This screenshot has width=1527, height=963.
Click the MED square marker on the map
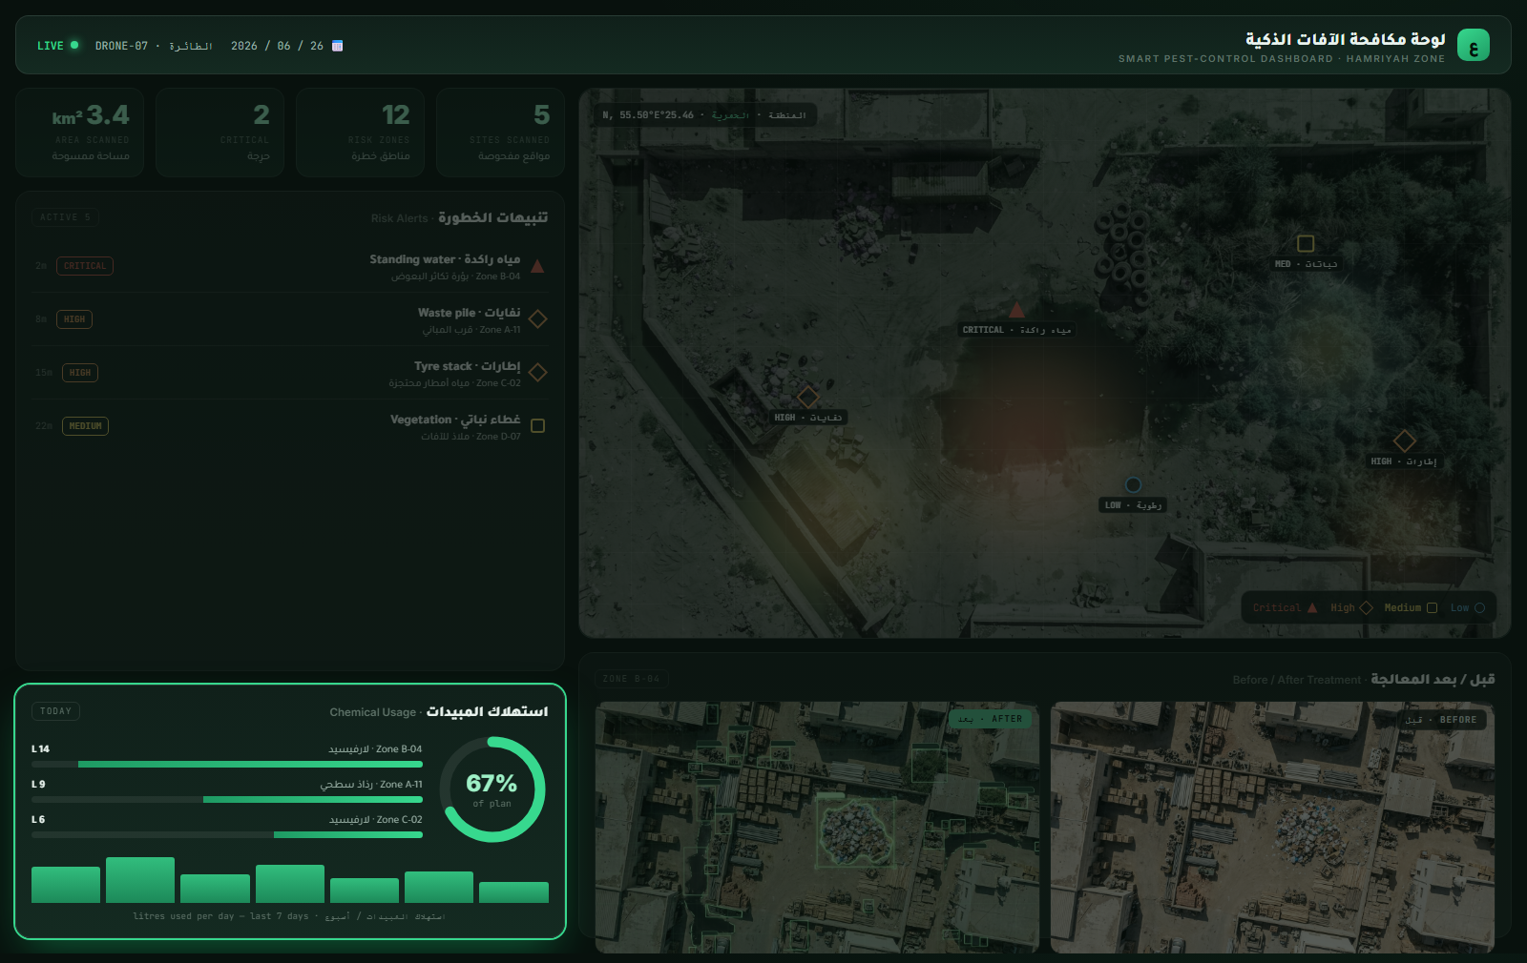click(x=1306, y=243)
